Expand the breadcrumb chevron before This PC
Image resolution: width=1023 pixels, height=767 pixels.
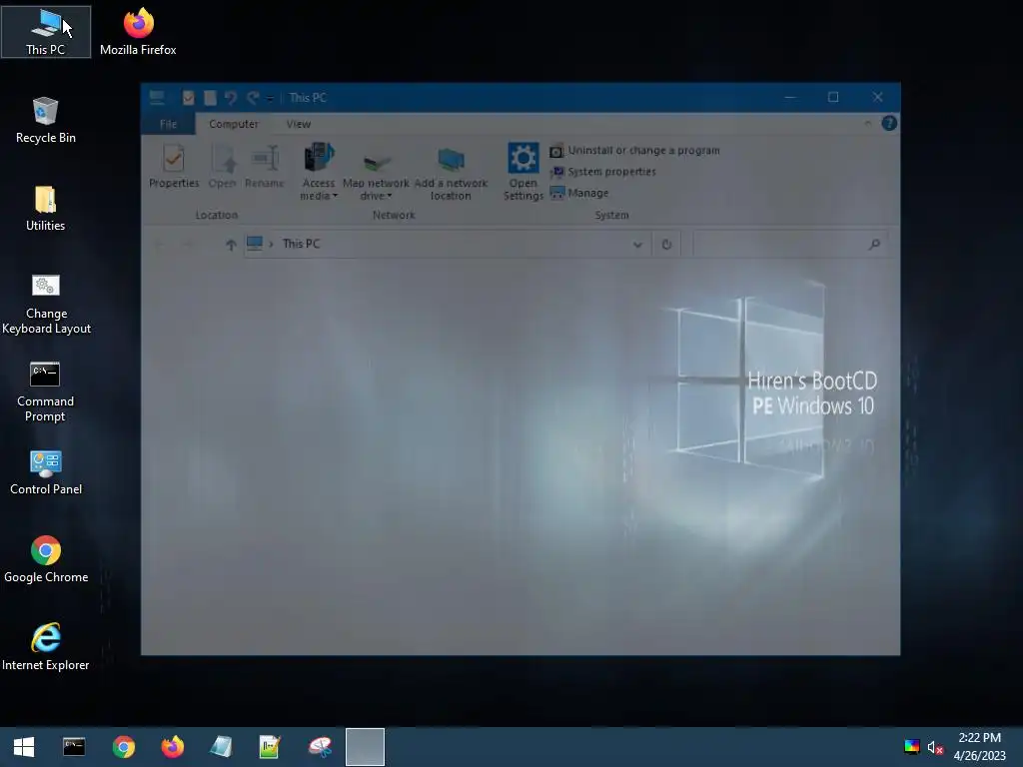click(271, 244)
